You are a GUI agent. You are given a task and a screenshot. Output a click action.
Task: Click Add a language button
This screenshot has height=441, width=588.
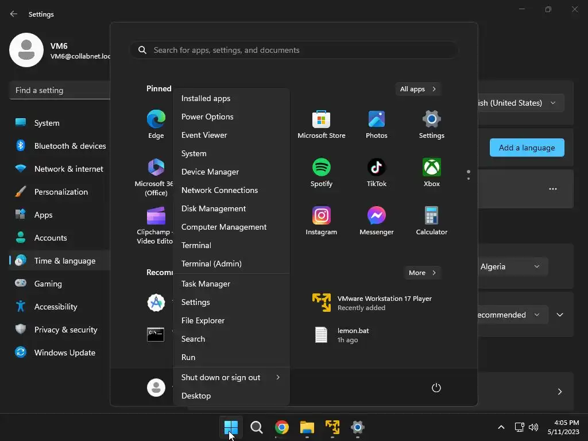click(x=527, y=148)
